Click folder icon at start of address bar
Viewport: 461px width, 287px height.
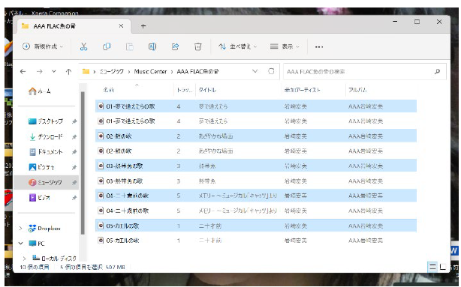pos(86,71)
